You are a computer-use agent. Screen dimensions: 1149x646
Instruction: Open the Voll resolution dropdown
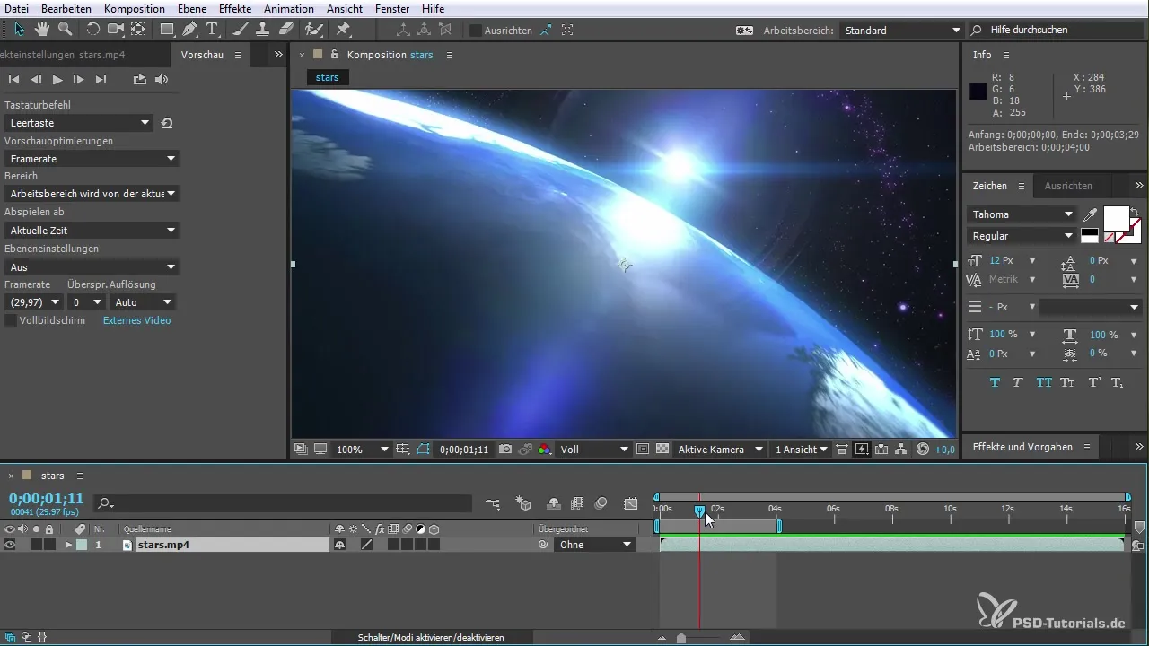click(x=593, y=450)
